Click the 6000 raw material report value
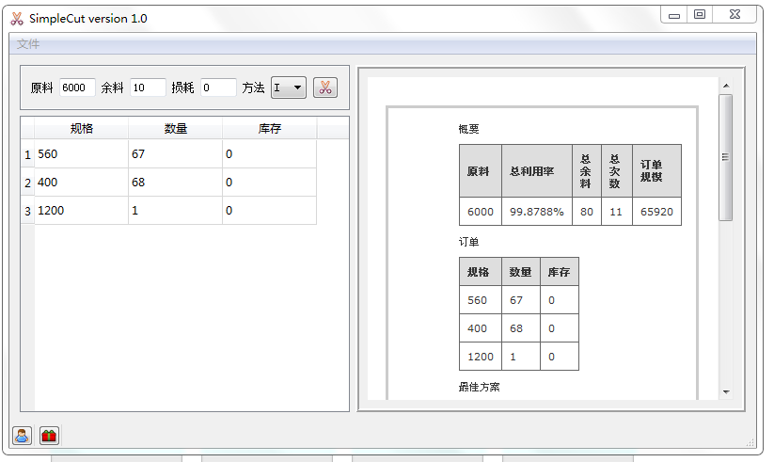774x462 pixels. pos(481,212)
